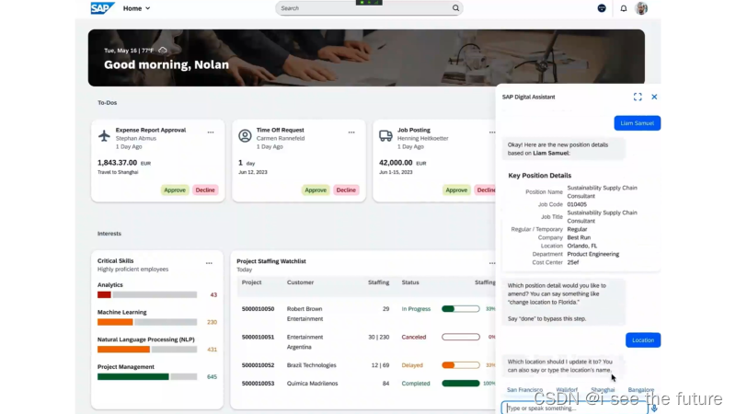Screen dimensions: 736x414
Task: Click the 1,843.37 EUR amount
Action: click(124, 163)
